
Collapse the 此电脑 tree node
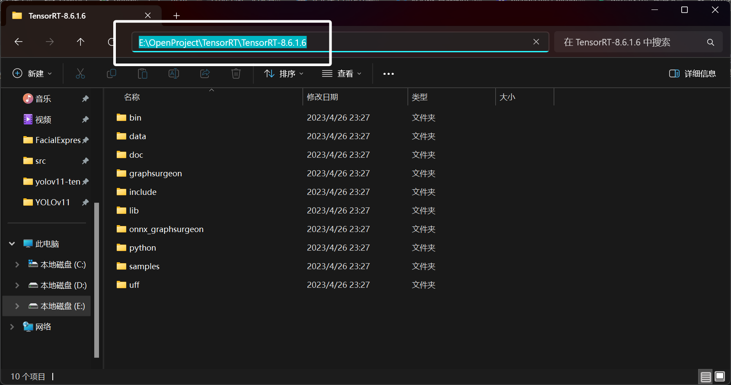pyautogui.click(x=12, y=244)
